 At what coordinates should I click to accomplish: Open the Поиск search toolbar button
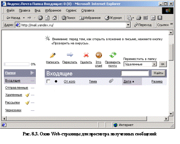[x=68, y=18]
